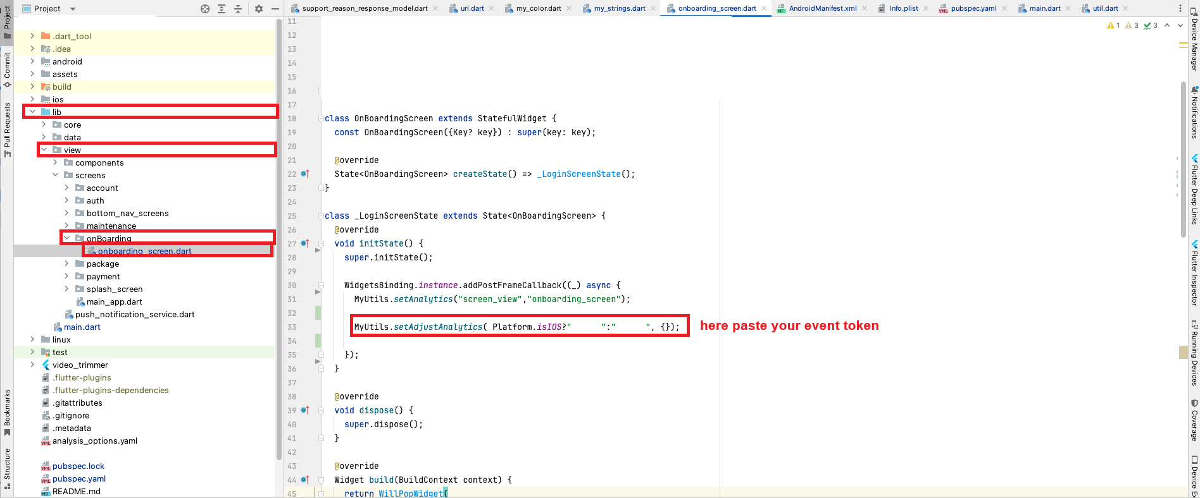Hide the Project panel with minus icon
The height and width of the screenshot is (498, 1200).
pos(275,9)
